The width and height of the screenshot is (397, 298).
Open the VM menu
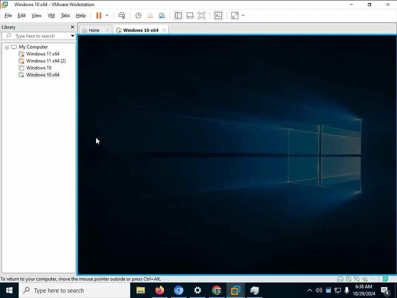coord(51,16)
